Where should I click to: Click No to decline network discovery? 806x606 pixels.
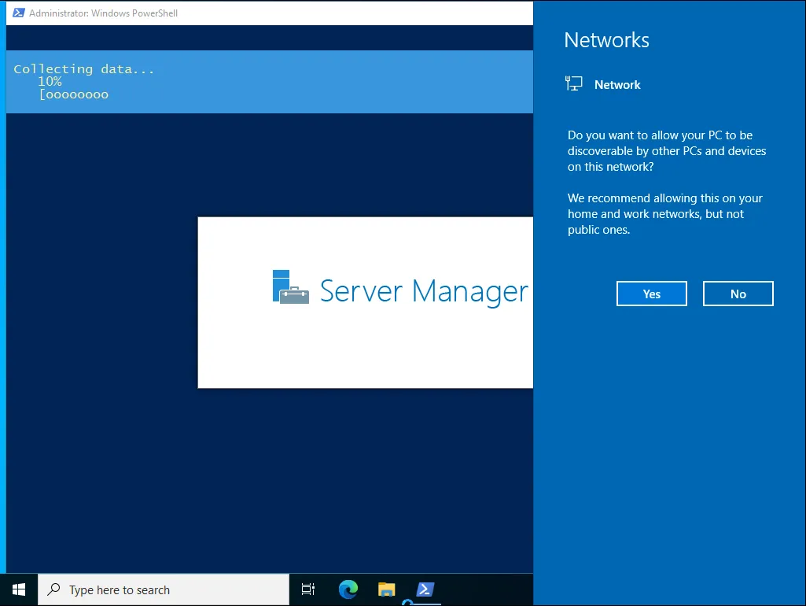tap(738, 294)
